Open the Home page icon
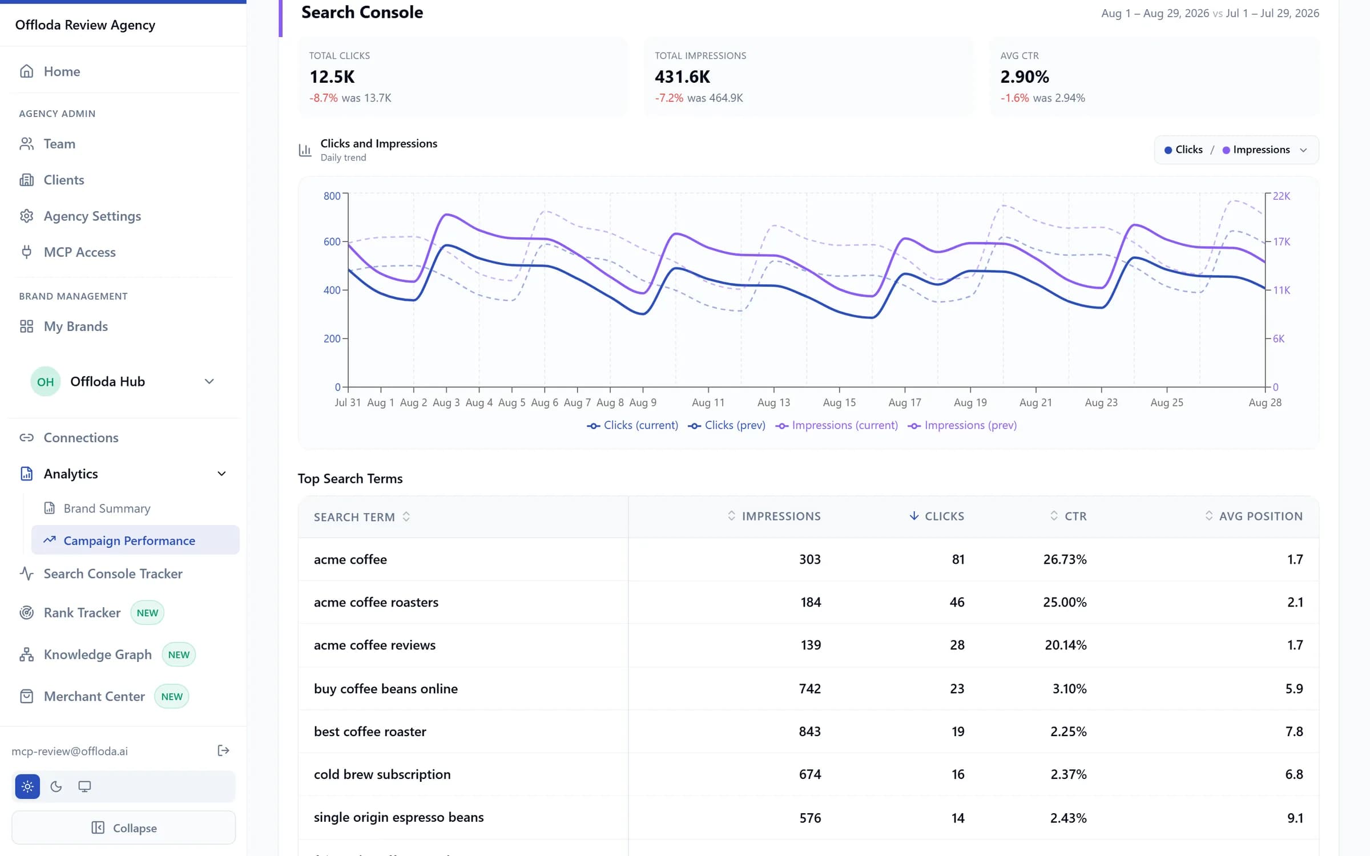This screenshot has height=856, width=1370. coord(26,71)
